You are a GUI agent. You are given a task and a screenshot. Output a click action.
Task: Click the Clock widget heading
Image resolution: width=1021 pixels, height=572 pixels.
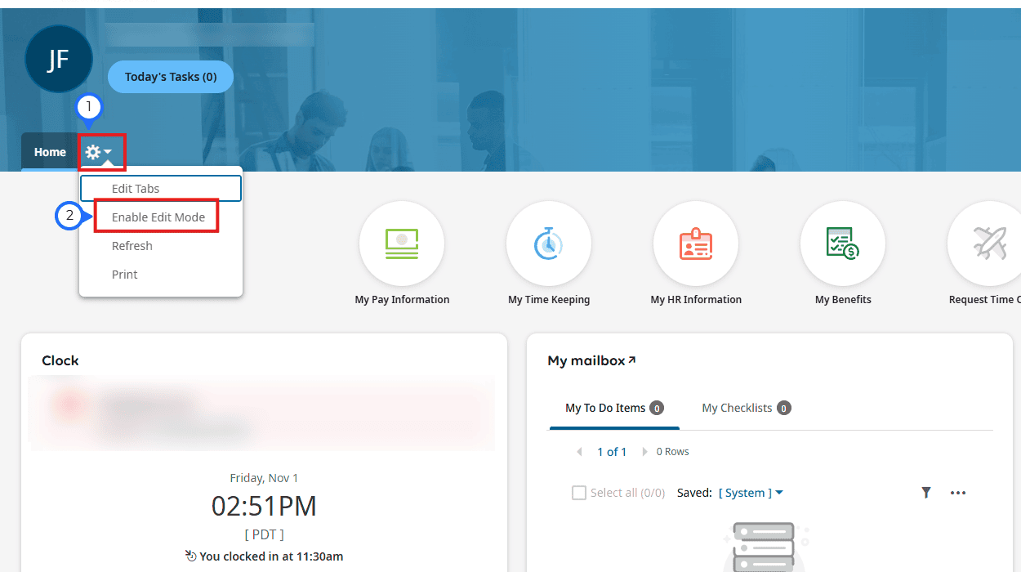[60, 360]
